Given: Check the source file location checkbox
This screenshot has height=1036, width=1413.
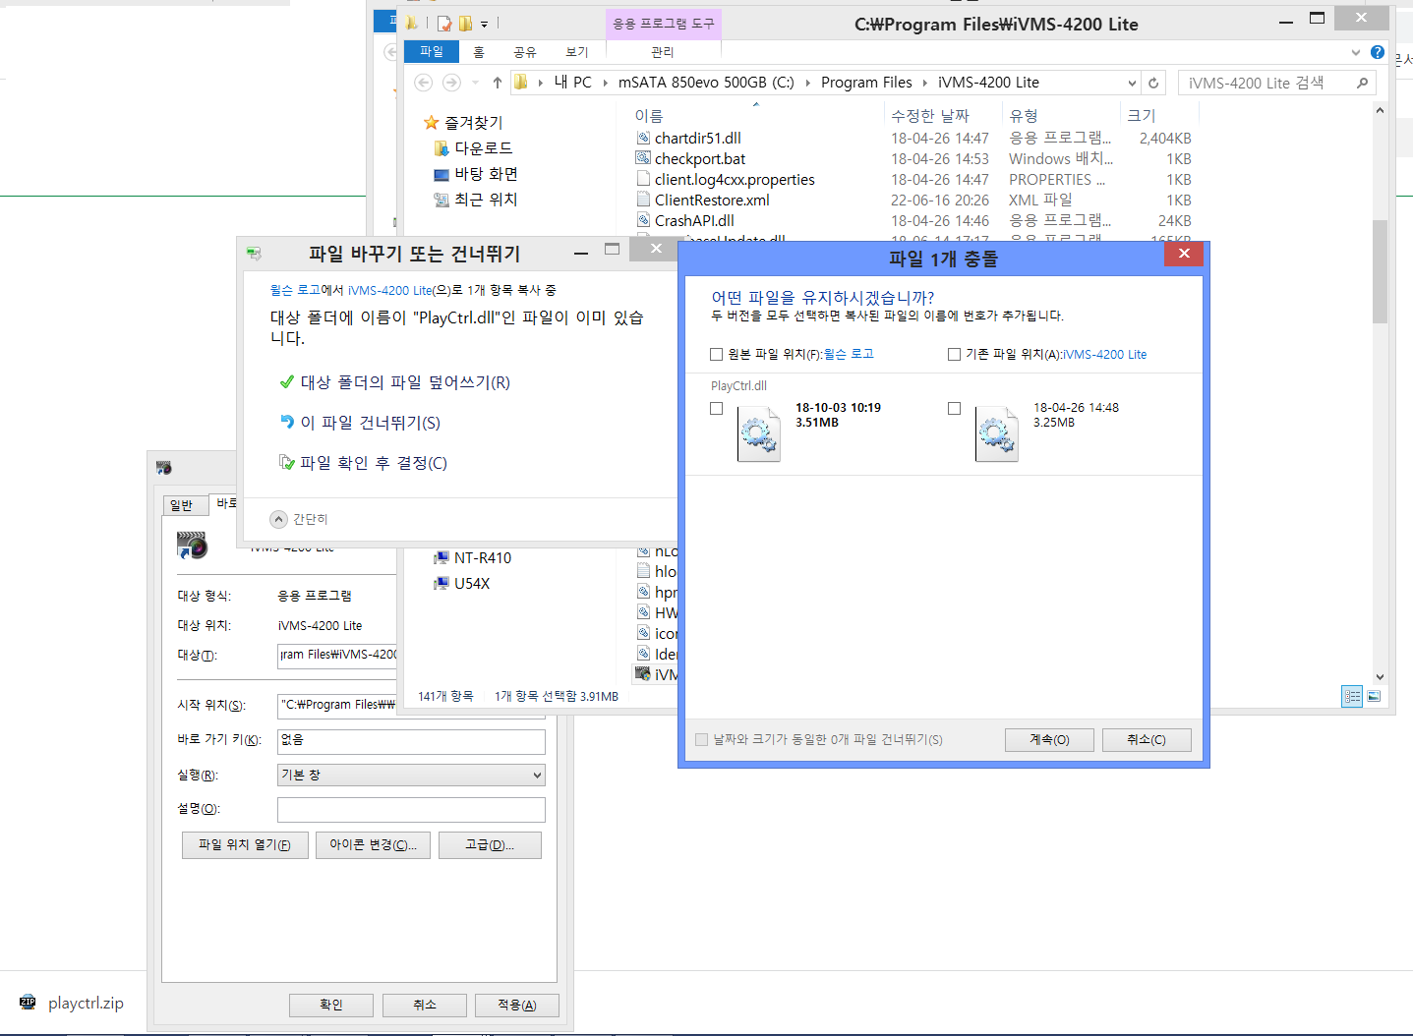Looking at the screenshot, I should pos(716,354).
